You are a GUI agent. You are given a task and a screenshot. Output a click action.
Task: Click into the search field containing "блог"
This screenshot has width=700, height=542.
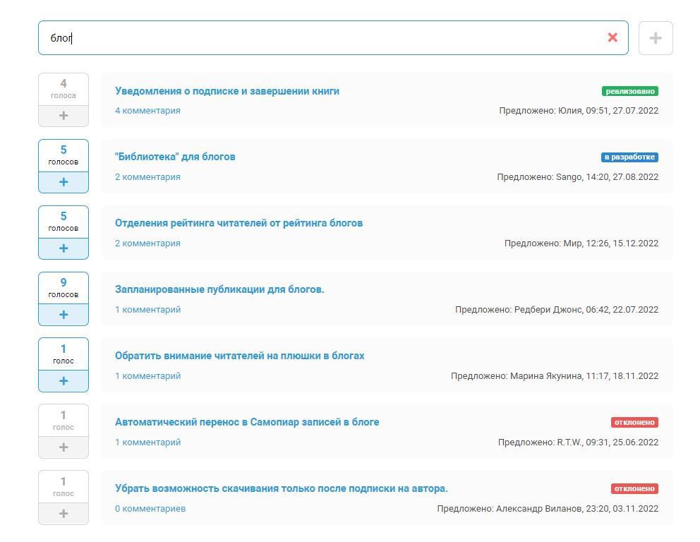pyautogui.click(x=318, y=37)
